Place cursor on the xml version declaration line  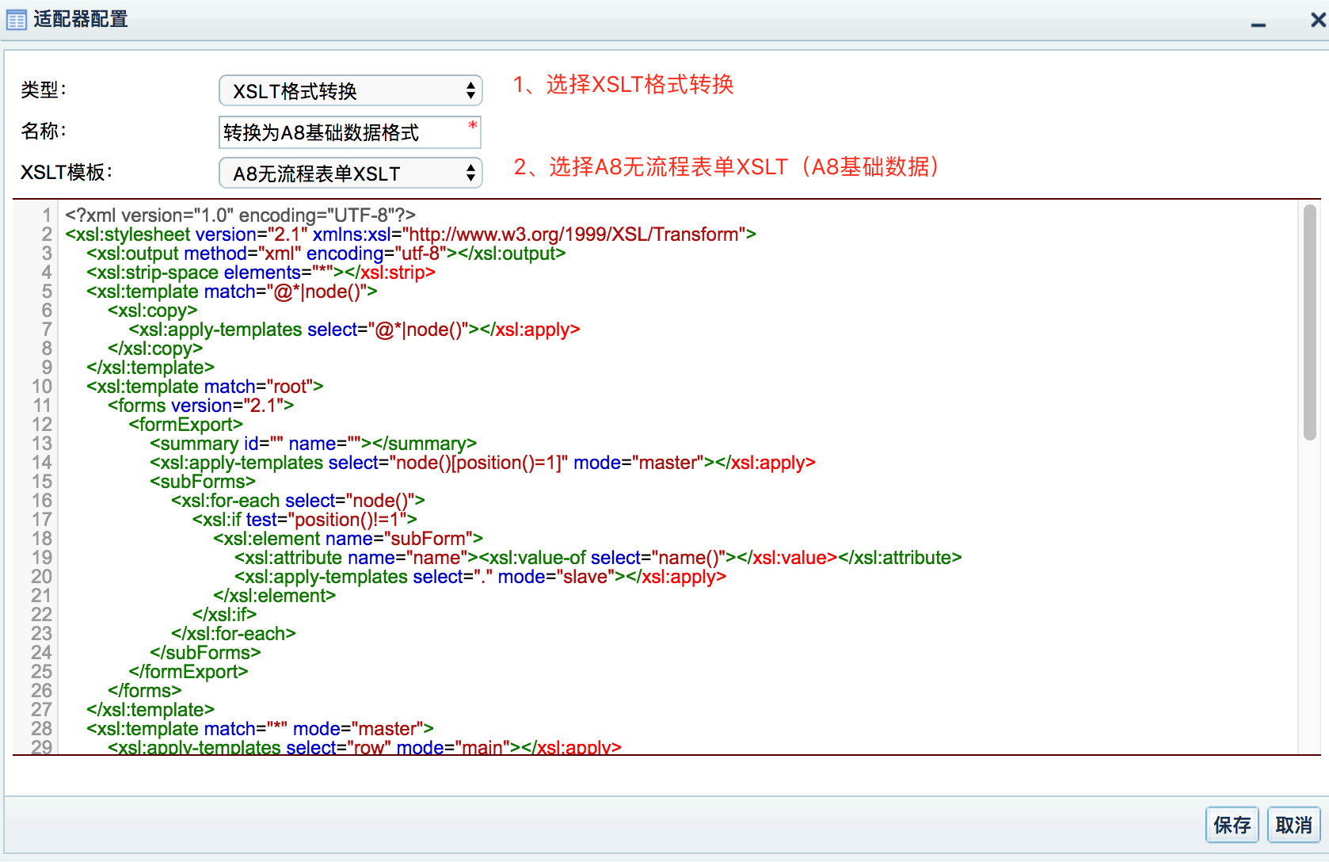[240, 215]
